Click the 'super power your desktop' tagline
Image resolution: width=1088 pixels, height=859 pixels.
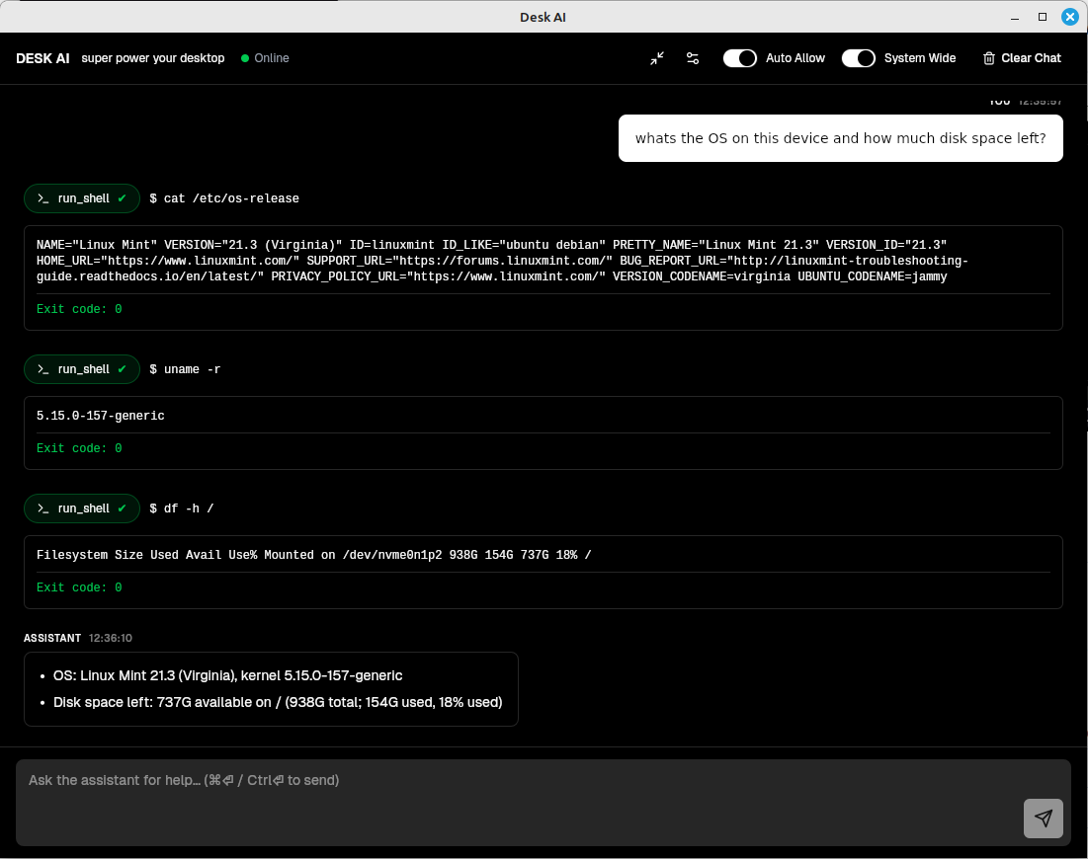[153, 58]
